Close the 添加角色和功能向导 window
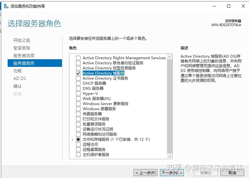249x178 pixels. (x=243, y=6)
